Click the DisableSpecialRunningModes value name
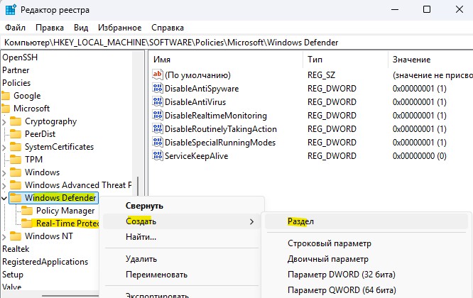This screenshot has height=298, width=473. tap(220, 143)
